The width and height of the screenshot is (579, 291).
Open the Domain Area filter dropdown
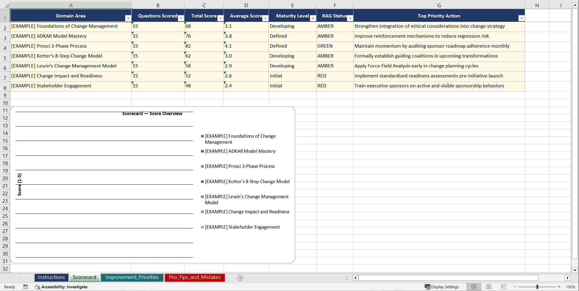coord(128,18)
